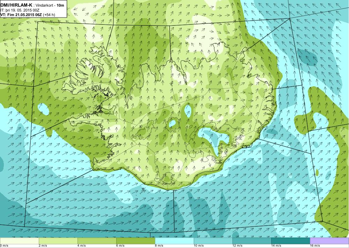Click the '(+54 h)' forecast offset text
Image resolution: width=349 pixels, height=248 pixels.
click(x=49, y=15)
